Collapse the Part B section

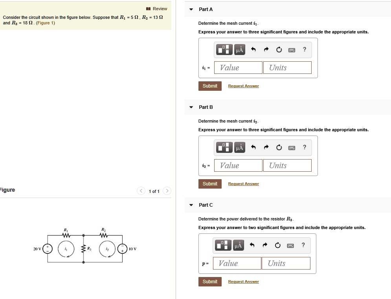[x=191, y=107]
